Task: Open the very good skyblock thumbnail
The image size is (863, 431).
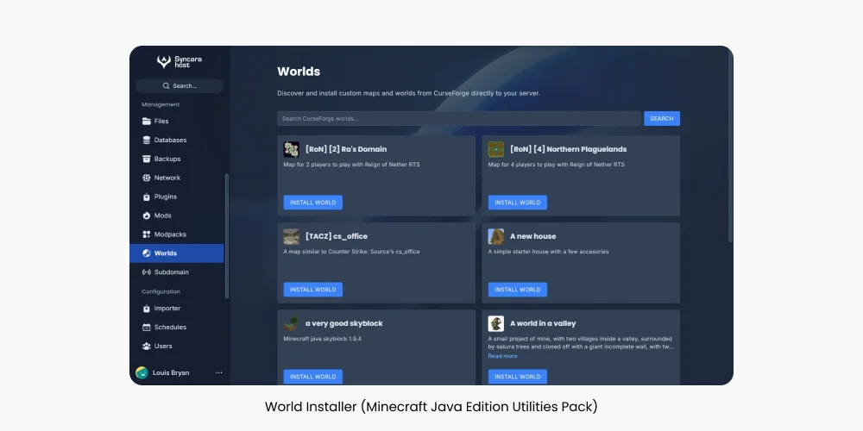Action: (291, 324)
